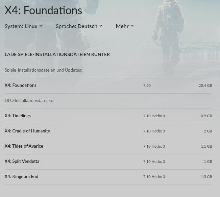Click the DLC-Installationsdateien section label
The width and height of the screenshot is (220, 197).
pyautogui.click(x=29, y=100)
